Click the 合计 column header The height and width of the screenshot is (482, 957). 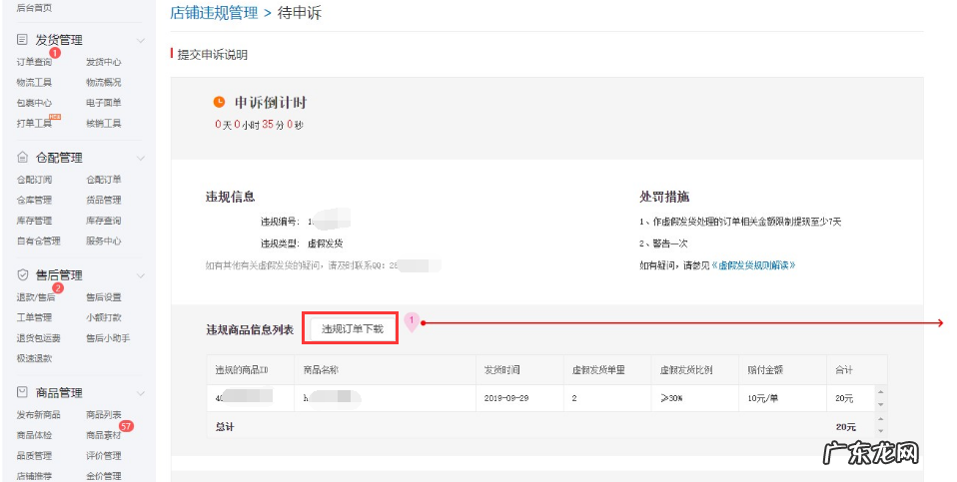844,370
